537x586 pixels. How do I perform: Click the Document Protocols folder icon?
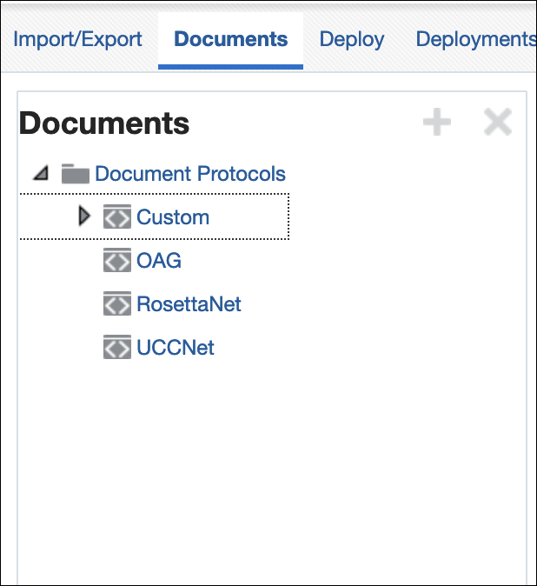click(x=76, y=174)
